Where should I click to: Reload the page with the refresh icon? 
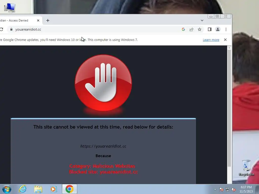point(2,29)
